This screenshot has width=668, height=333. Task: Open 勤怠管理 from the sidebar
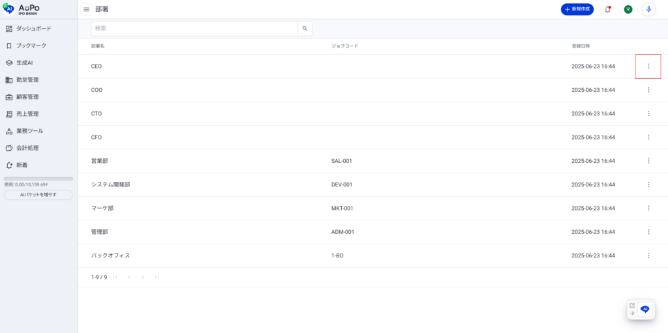[x=27, y=80]
